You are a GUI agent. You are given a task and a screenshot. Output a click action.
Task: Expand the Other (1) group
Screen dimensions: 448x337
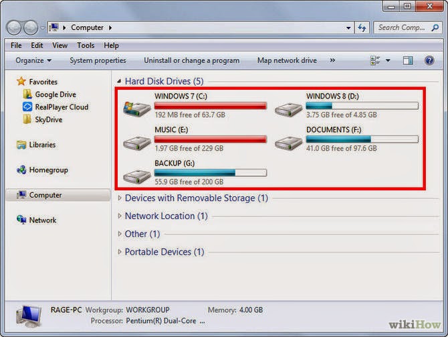(120, 234)
